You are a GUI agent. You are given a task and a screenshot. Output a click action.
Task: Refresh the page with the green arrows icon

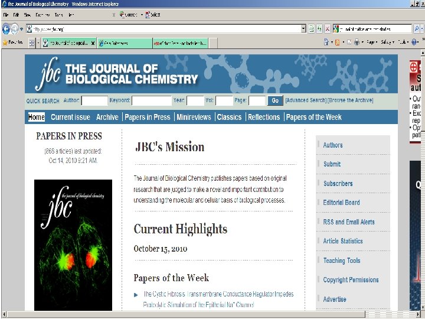point(319,28)
